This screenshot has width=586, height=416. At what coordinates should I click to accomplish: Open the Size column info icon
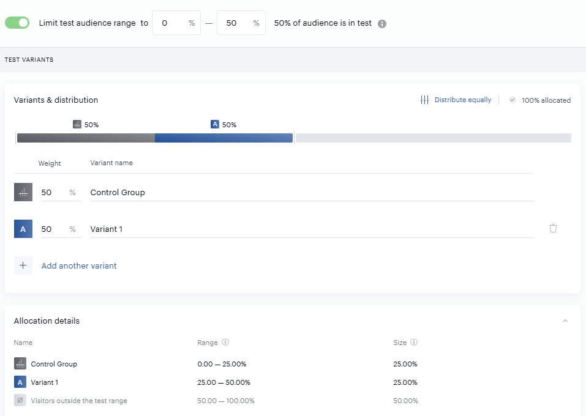[414, 342]
